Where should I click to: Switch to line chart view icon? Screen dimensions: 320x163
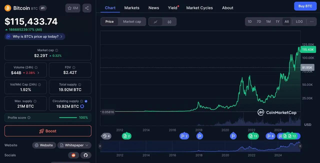(x=155, y=22)
